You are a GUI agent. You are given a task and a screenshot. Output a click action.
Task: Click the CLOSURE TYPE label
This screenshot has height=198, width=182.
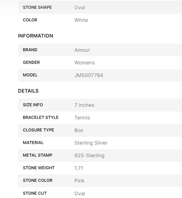pyautogui.click(x=38, y=130)
